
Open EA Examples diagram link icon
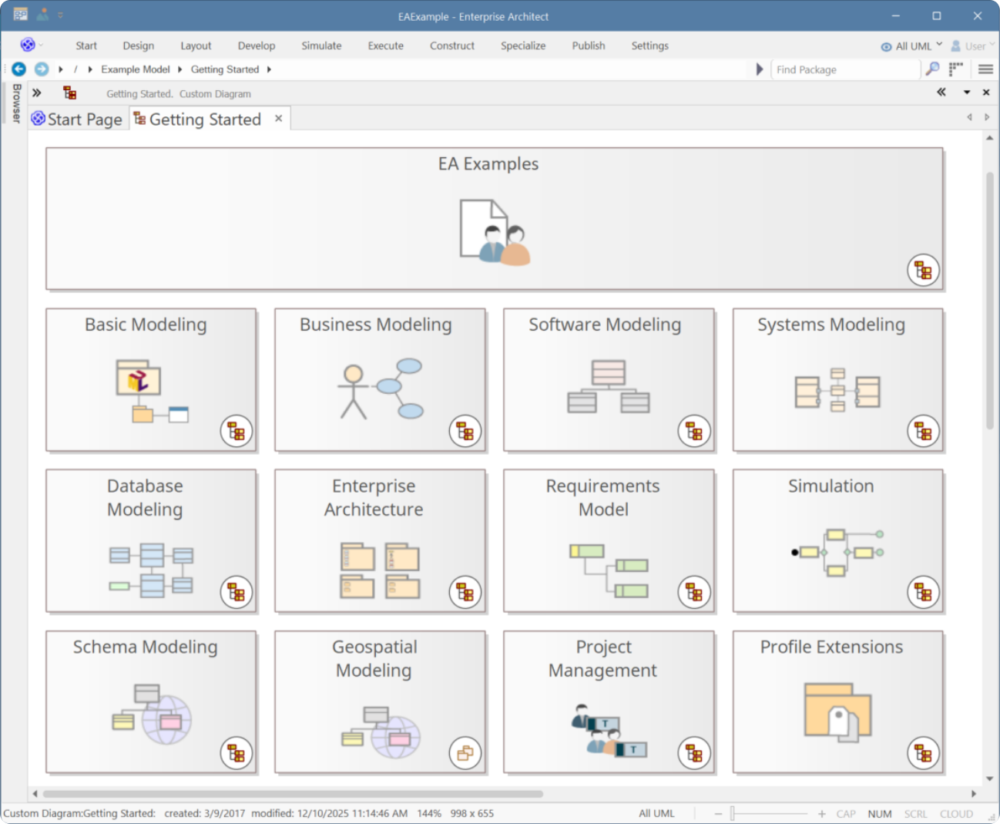(923, 271)
